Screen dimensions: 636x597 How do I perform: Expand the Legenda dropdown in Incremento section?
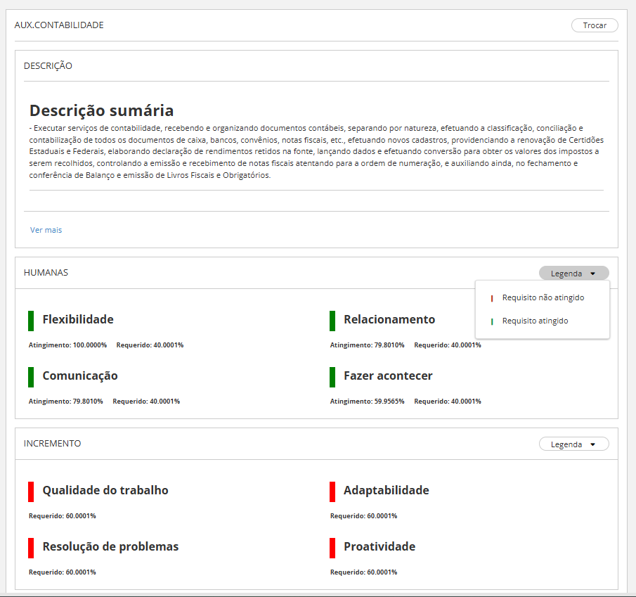[x=573, y=444]
